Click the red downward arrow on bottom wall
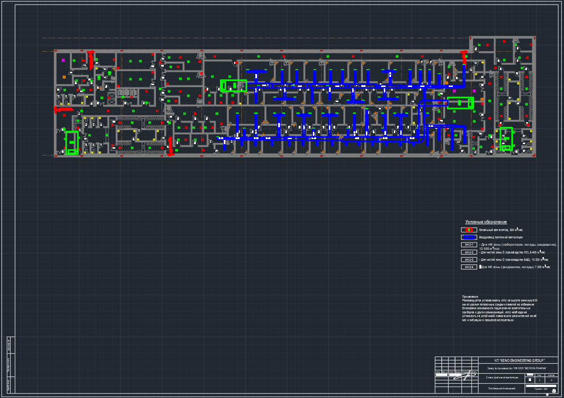564x398 pixels. pos(171,146)
